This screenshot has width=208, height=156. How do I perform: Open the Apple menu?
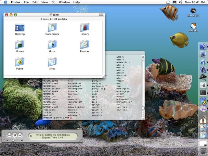click(x=6, y=2)
